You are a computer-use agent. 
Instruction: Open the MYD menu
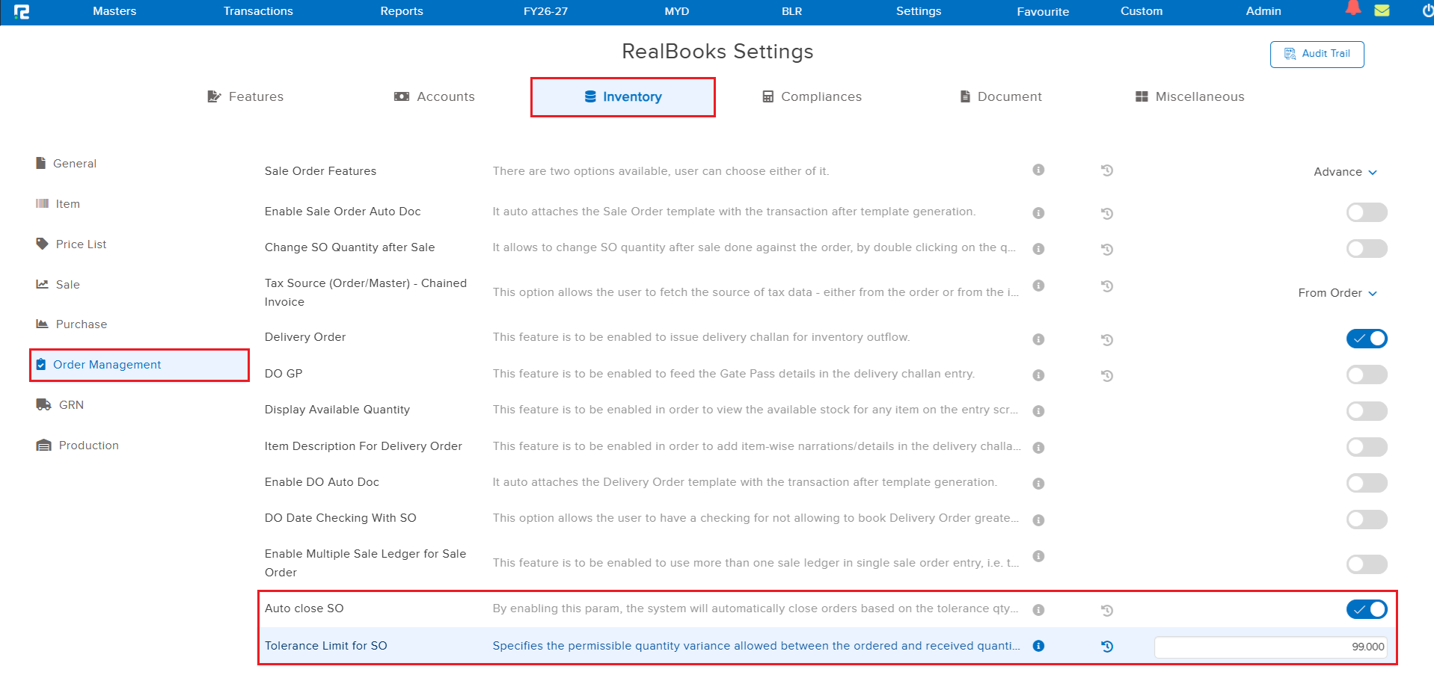click(677, 11)
